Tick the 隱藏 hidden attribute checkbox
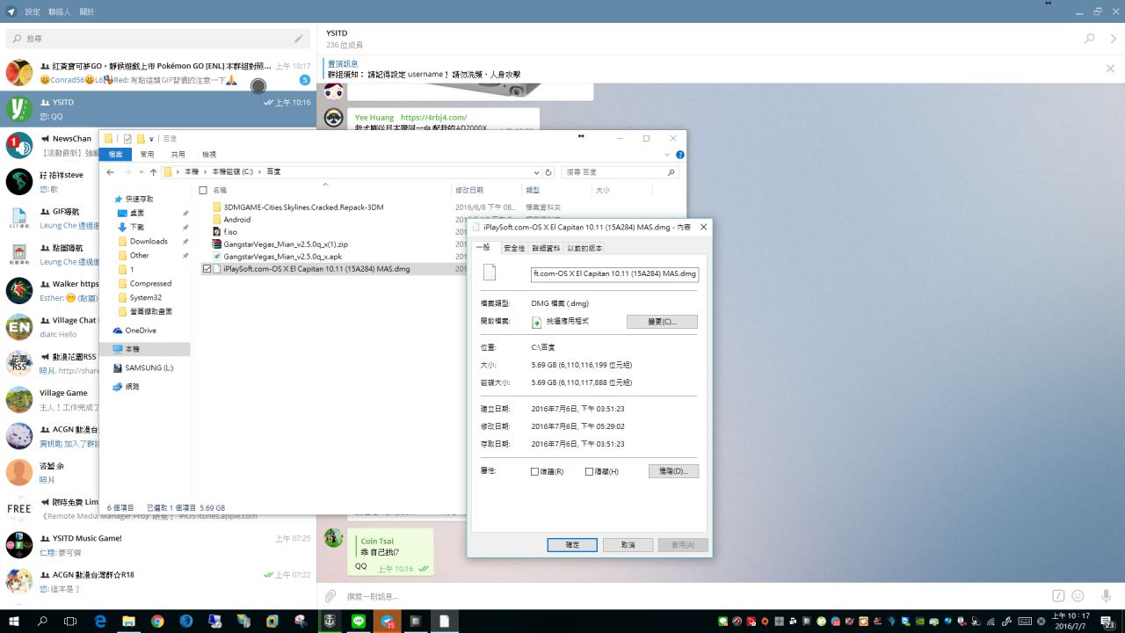1125x633 pixels. pyautogui.click(x=589, y=472)
